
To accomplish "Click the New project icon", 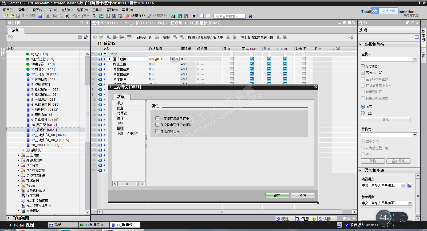I will click(x=6, y=16).
